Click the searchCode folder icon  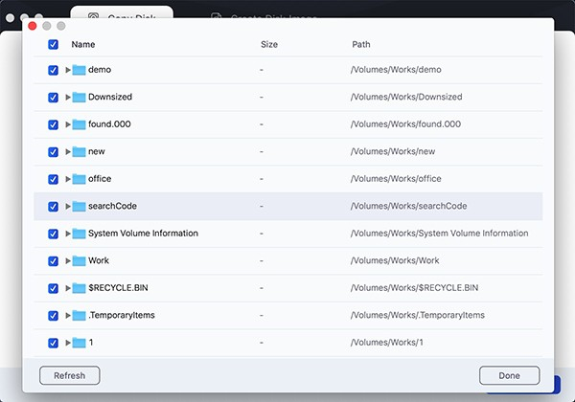click(80, 206)
